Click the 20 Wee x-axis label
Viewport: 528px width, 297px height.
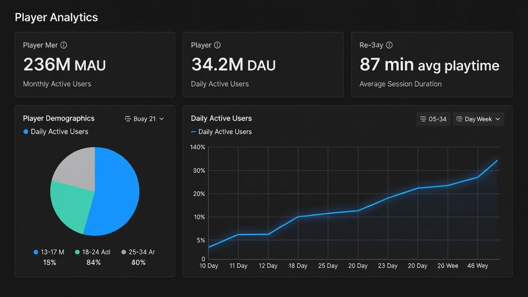[448, 266]
